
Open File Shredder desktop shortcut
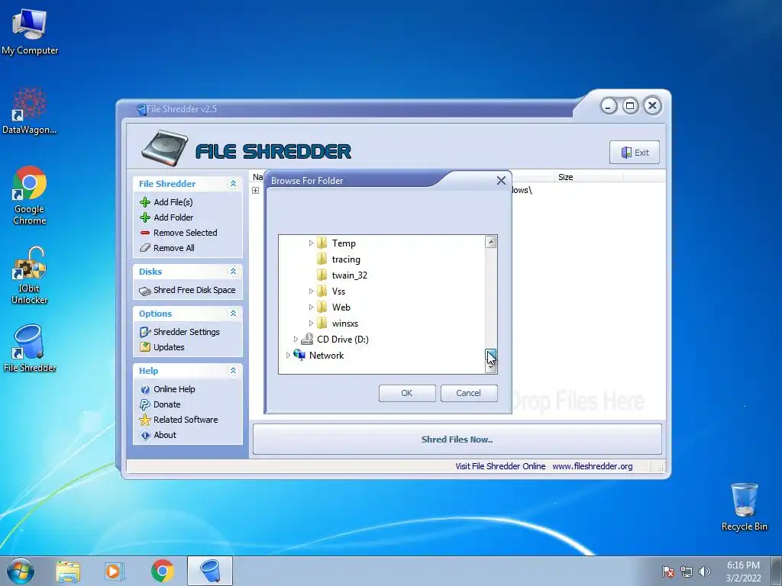point(30,348)
